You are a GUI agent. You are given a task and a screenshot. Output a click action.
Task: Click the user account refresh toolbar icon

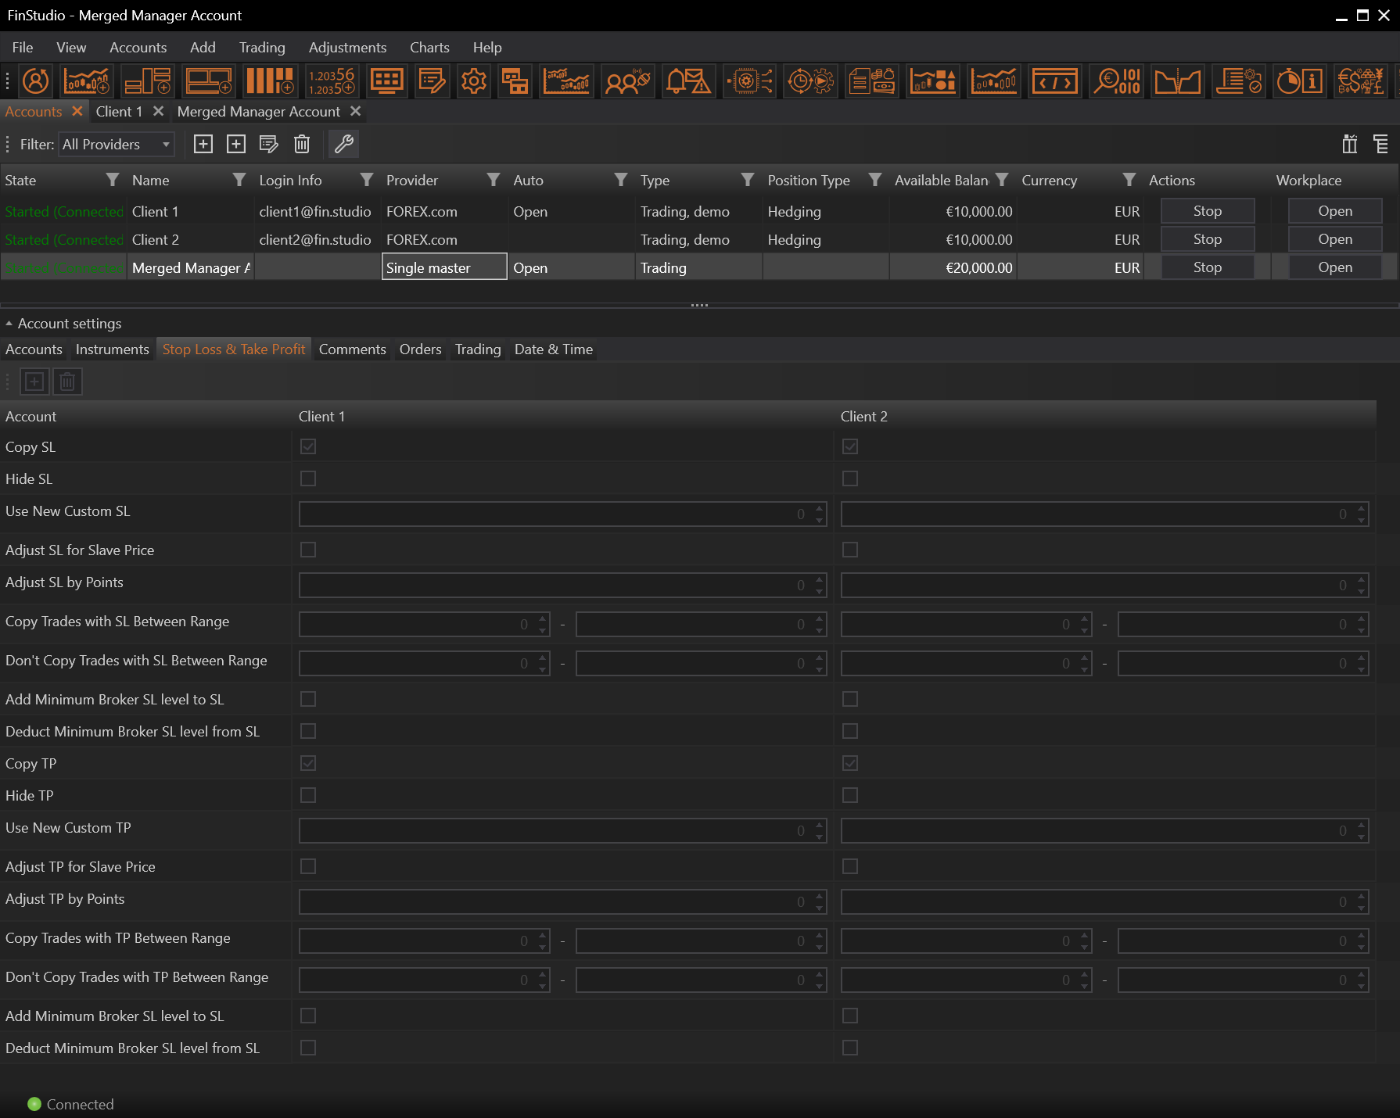tap(35, 81)
